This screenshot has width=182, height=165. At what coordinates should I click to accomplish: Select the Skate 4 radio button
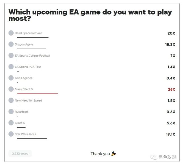(11, 123)
